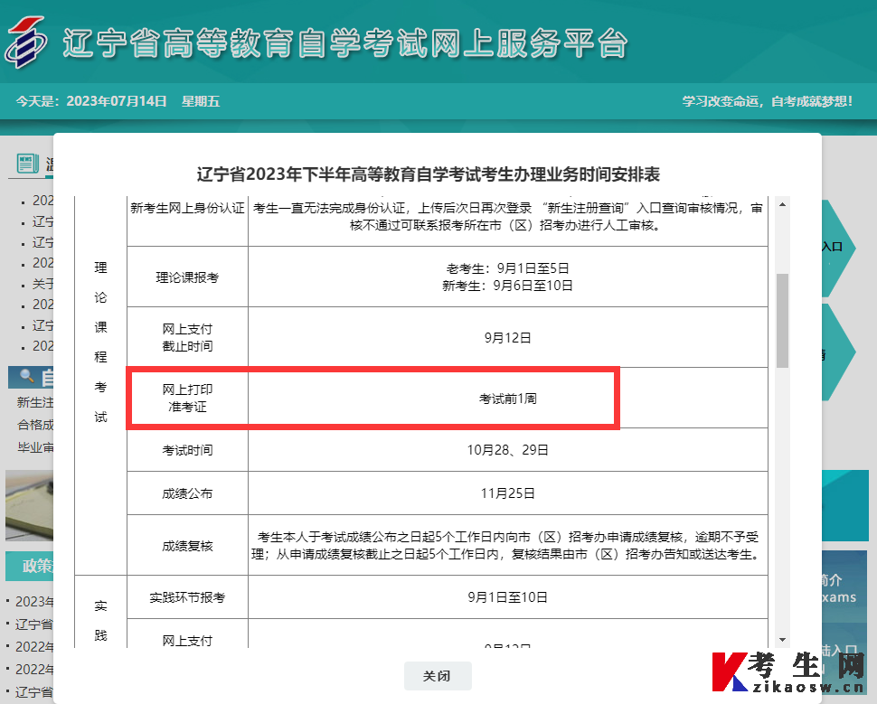Click the 新考生网上身份认证 cell
Screen dimensions: 877x704
click(x=187, y=221)
